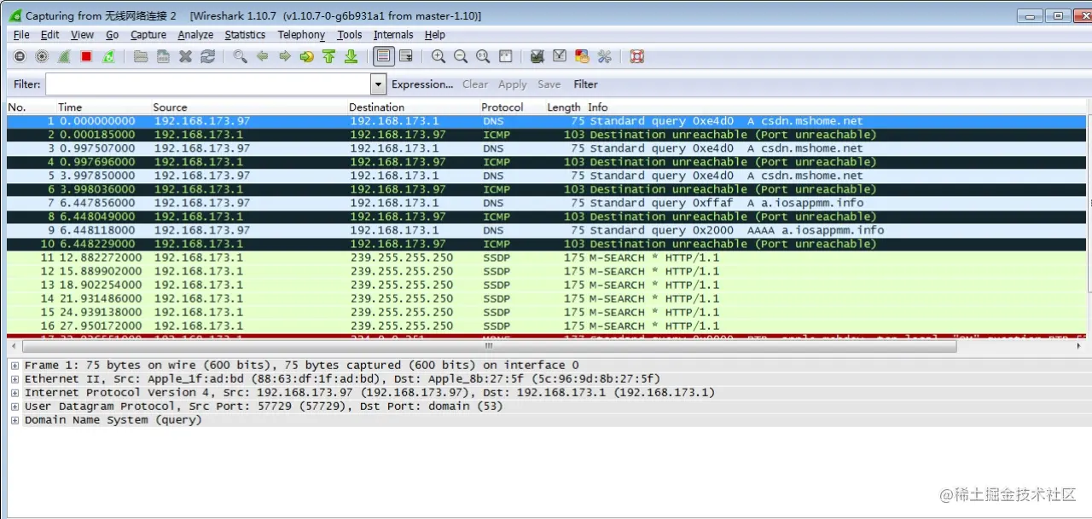This screenshot has height=519, width=1092.
Task: Expand the Frame 1 details tree
Action: coord(15,366)
